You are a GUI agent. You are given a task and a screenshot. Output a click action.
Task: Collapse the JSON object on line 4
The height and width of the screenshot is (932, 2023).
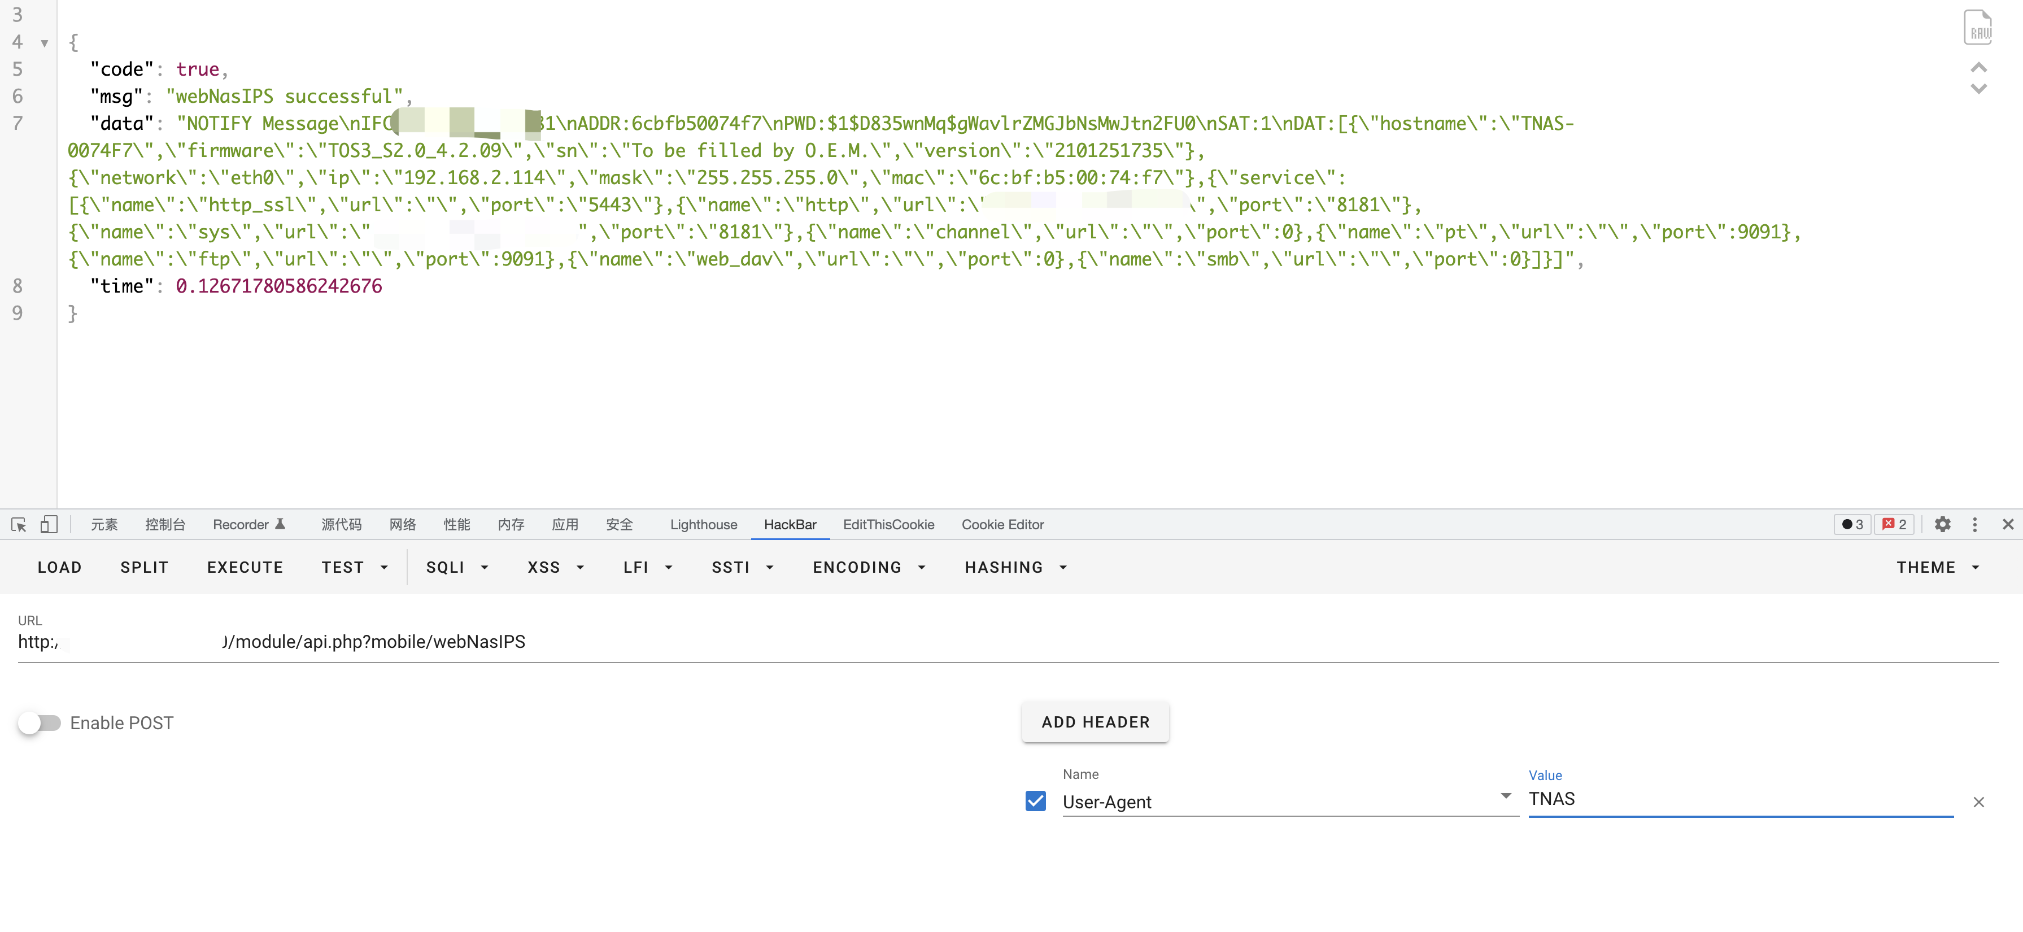pyautogui.click(x=45, y=43)
